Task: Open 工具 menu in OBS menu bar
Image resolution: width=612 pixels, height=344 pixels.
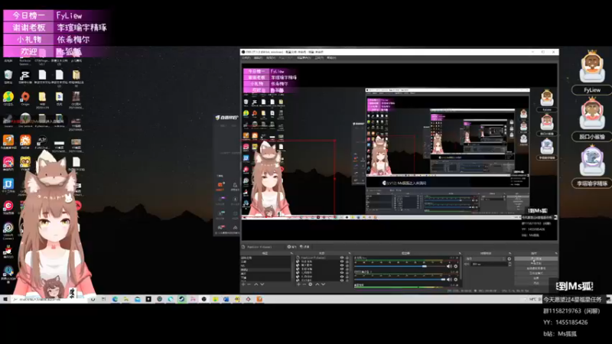Action: coord(319,58)
